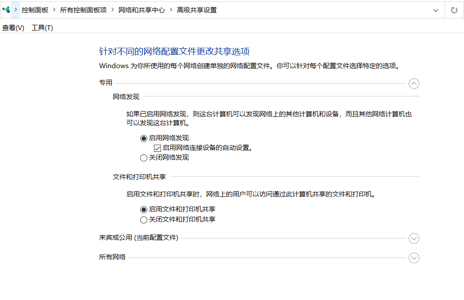Image resolution: width=464 pixels, height=300 pixels.
Task: Collapse the 专用 profile section
Action: [414, 84]
